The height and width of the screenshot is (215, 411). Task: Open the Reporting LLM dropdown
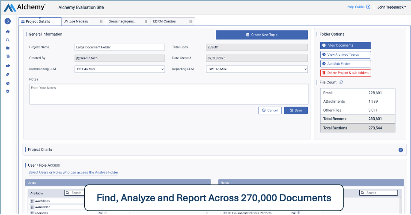coord(256,69)
